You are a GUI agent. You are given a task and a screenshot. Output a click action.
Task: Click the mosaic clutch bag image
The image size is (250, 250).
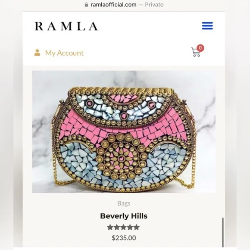[124, 132]
